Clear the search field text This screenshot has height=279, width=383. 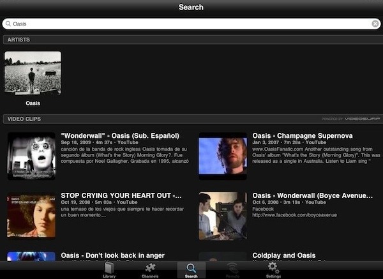(375, 24)
